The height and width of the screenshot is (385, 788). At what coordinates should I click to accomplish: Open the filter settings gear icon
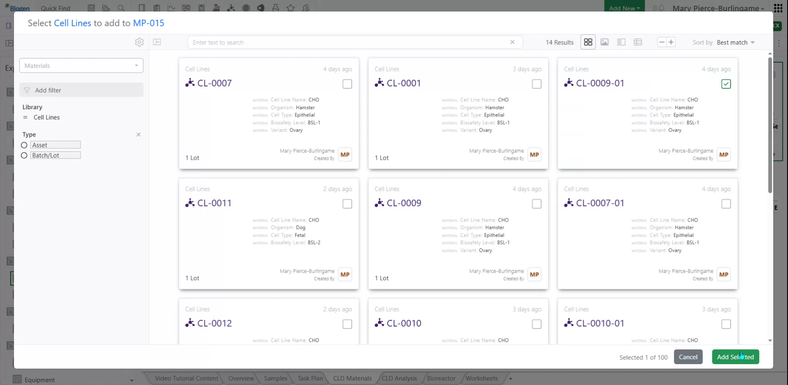139,42
